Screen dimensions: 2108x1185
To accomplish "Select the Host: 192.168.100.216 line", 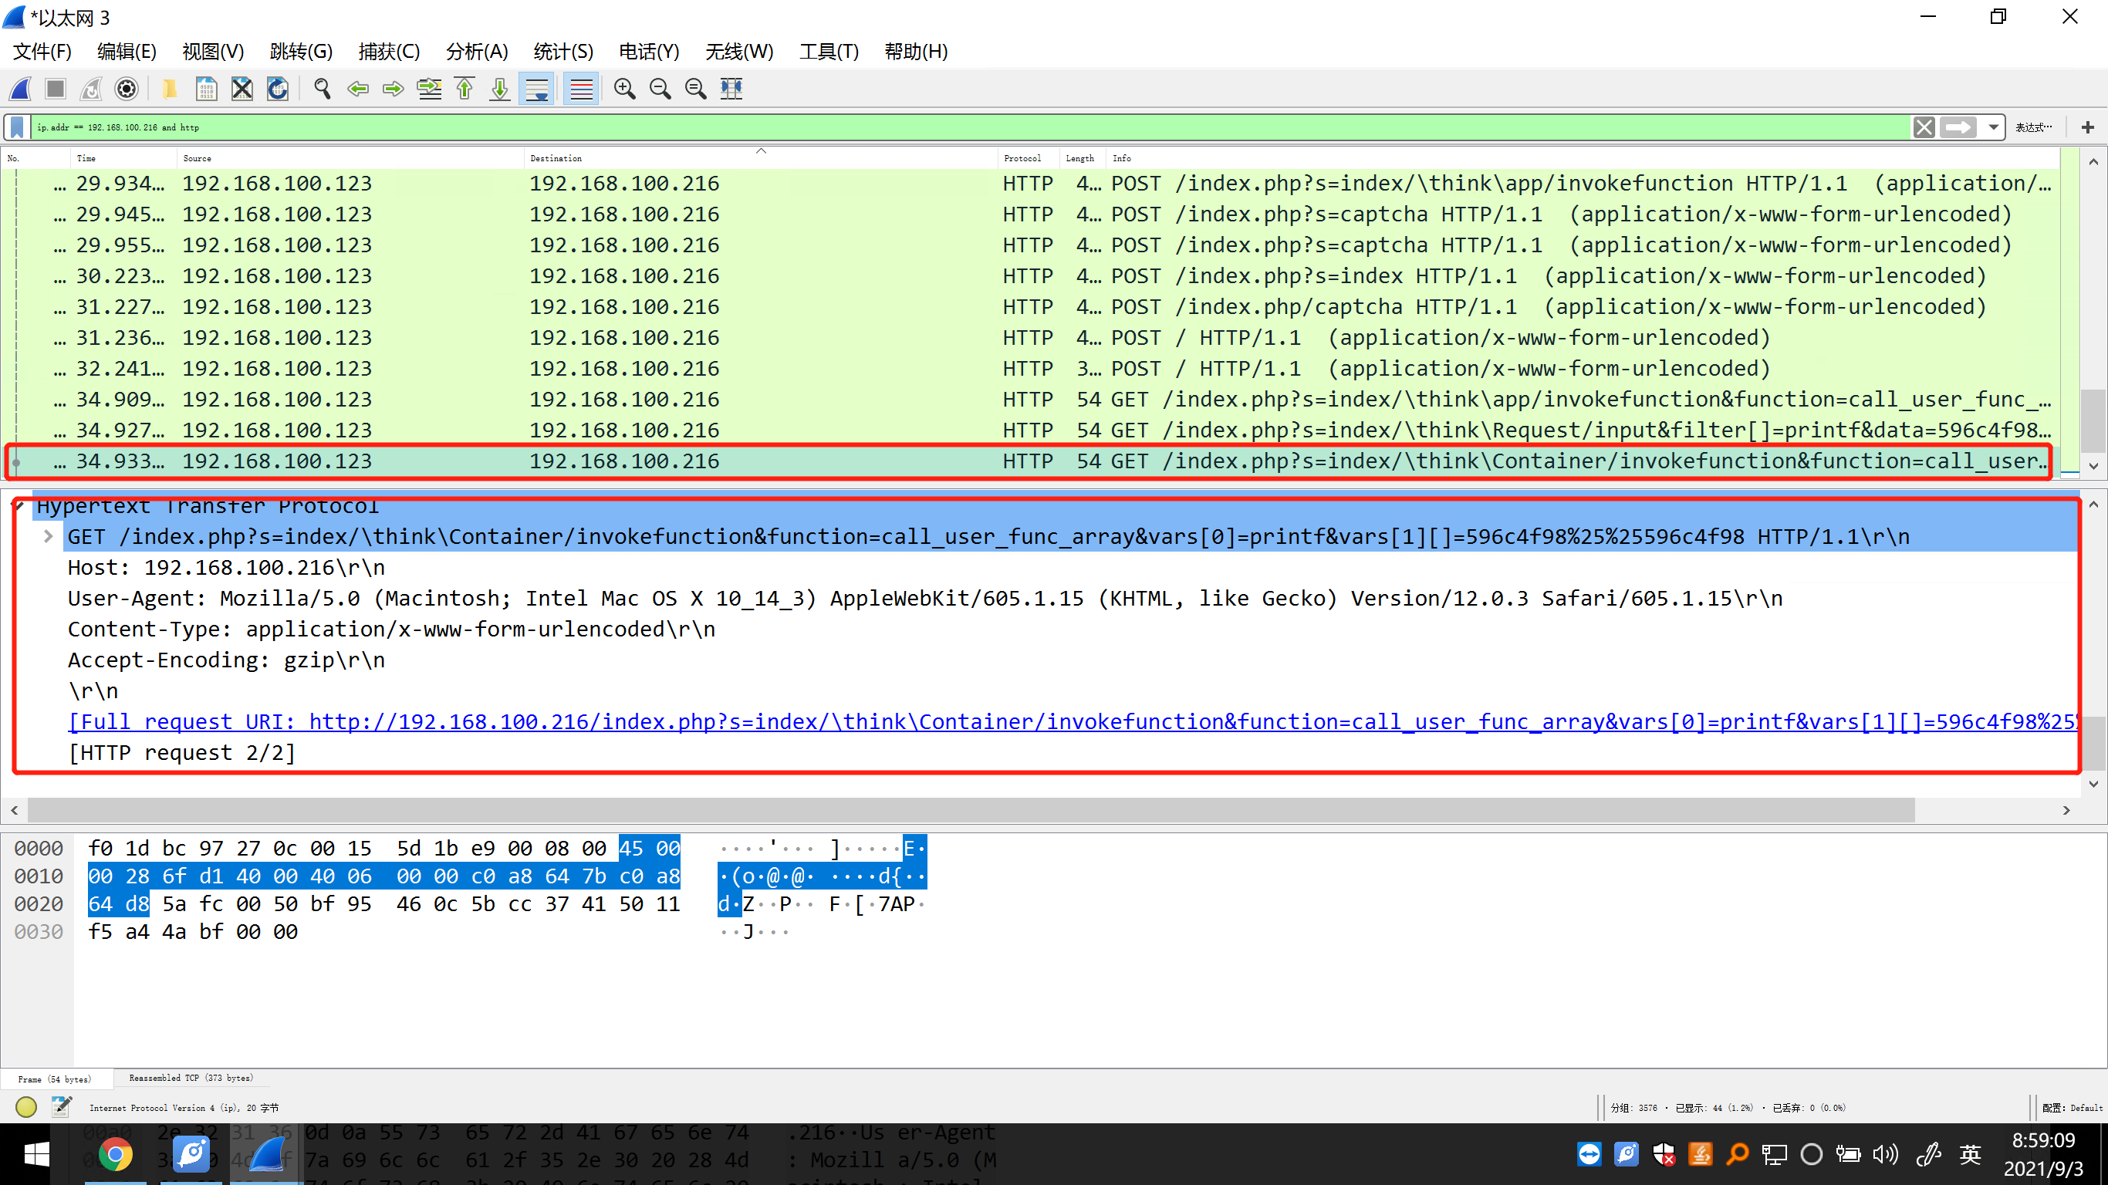I will [x=227, y=568].
